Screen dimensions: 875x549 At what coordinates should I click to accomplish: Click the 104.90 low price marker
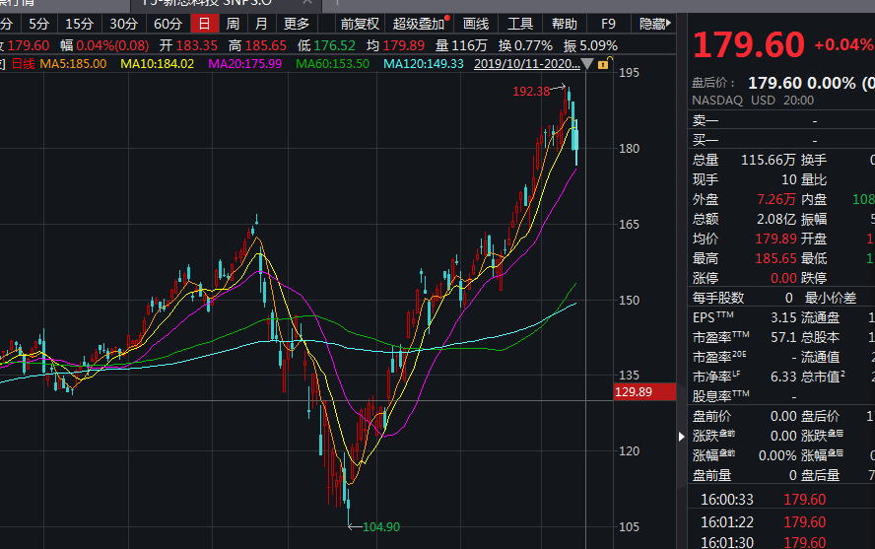[381, 526]
